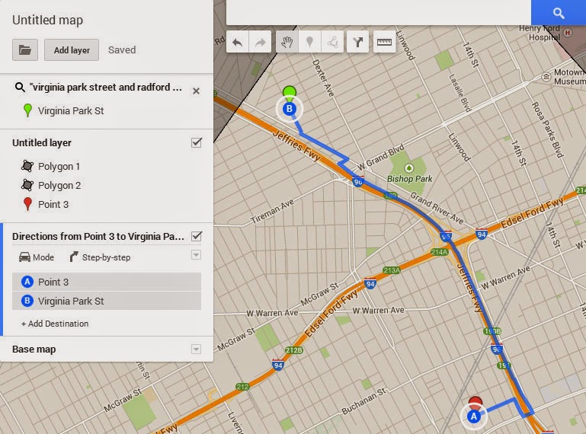Open the directions layer options dropdown
Screen dimensions: 586x434
(196, 255)
